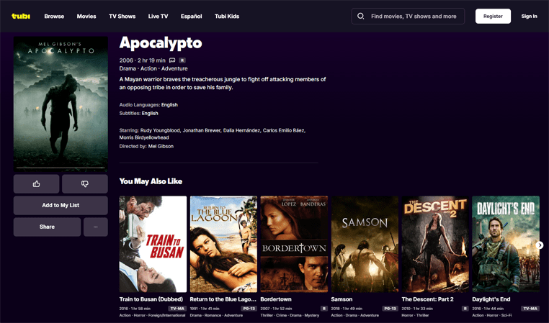549x323 pixels.
Task: Click the Return to the Blue Lagoon title text
Action: click(223, 299)
